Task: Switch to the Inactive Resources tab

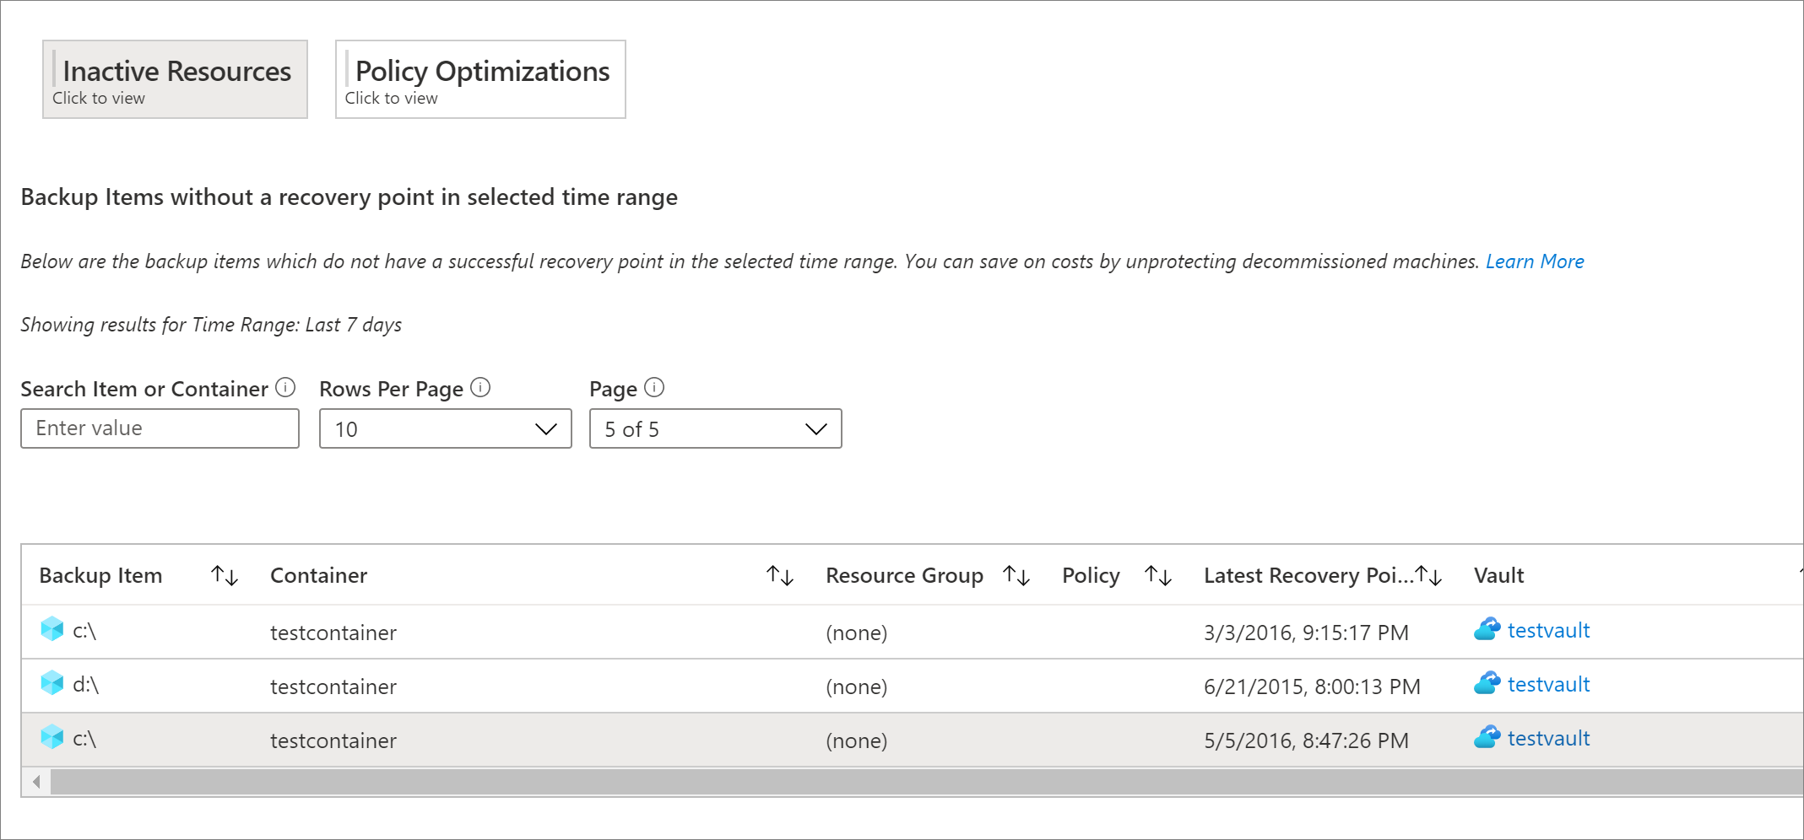Action: pos(175,79)
